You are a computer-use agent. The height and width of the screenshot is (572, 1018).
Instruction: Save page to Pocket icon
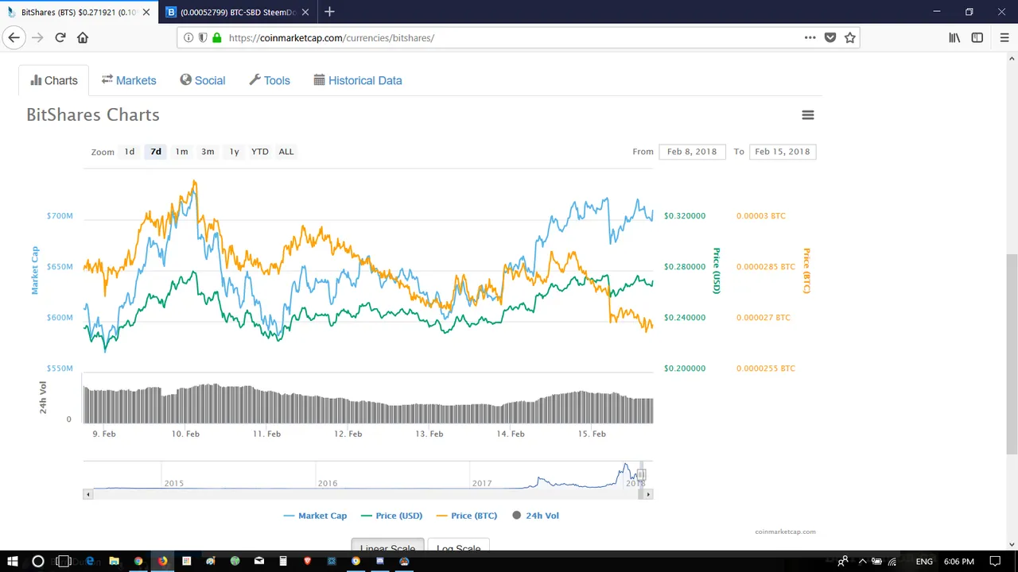click(x=830, y=37)
